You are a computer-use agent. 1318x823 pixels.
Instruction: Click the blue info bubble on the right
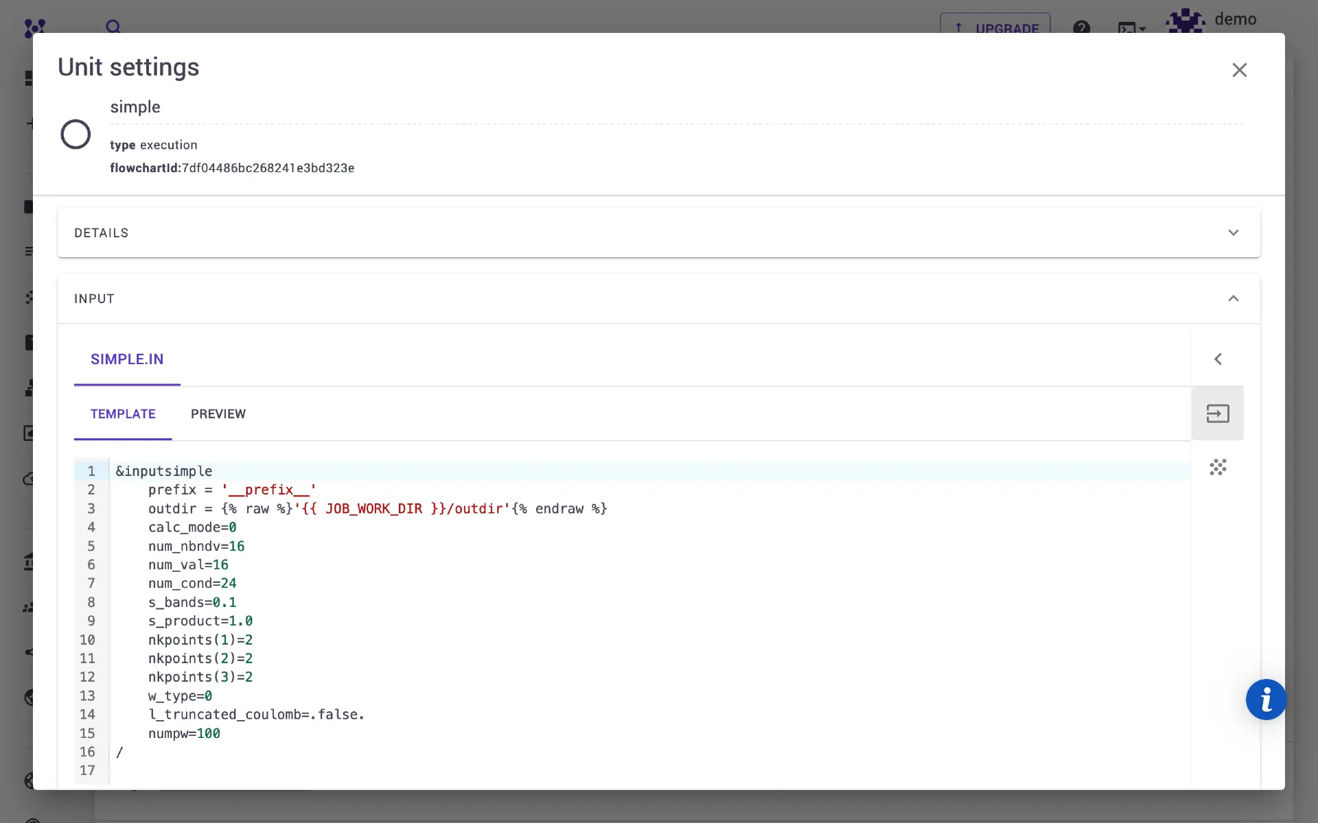(1267, 700)
